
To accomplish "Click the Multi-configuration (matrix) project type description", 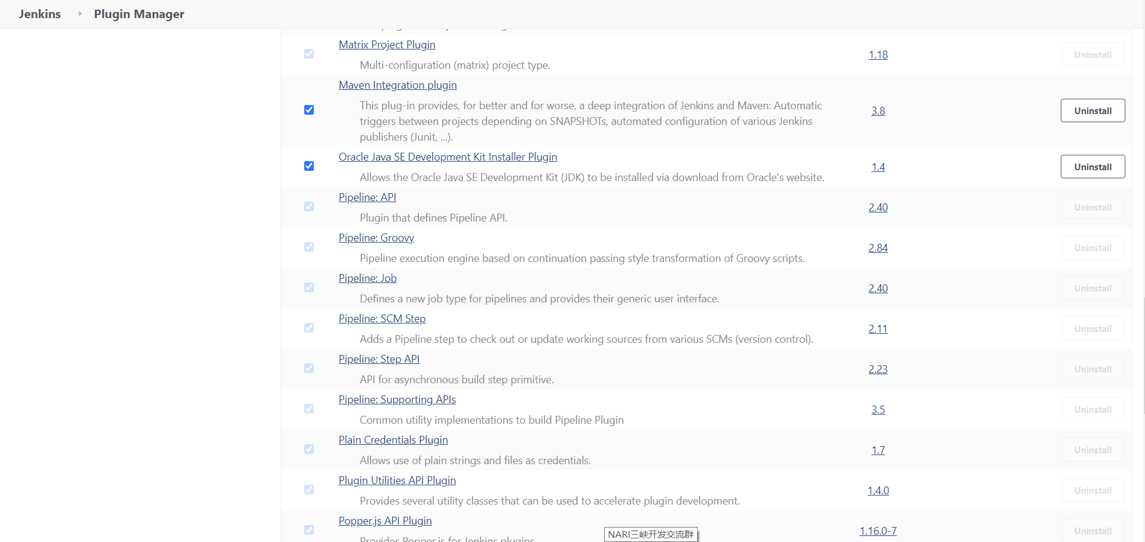I will point(455,65).
